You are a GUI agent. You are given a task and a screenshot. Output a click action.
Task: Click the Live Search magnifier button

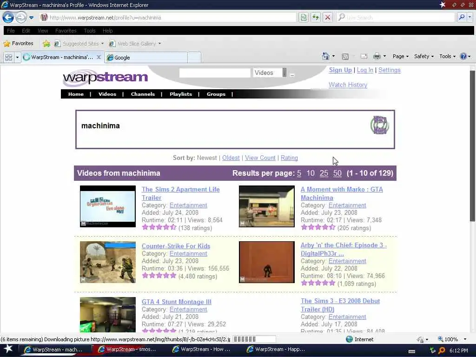coord(462,17)
